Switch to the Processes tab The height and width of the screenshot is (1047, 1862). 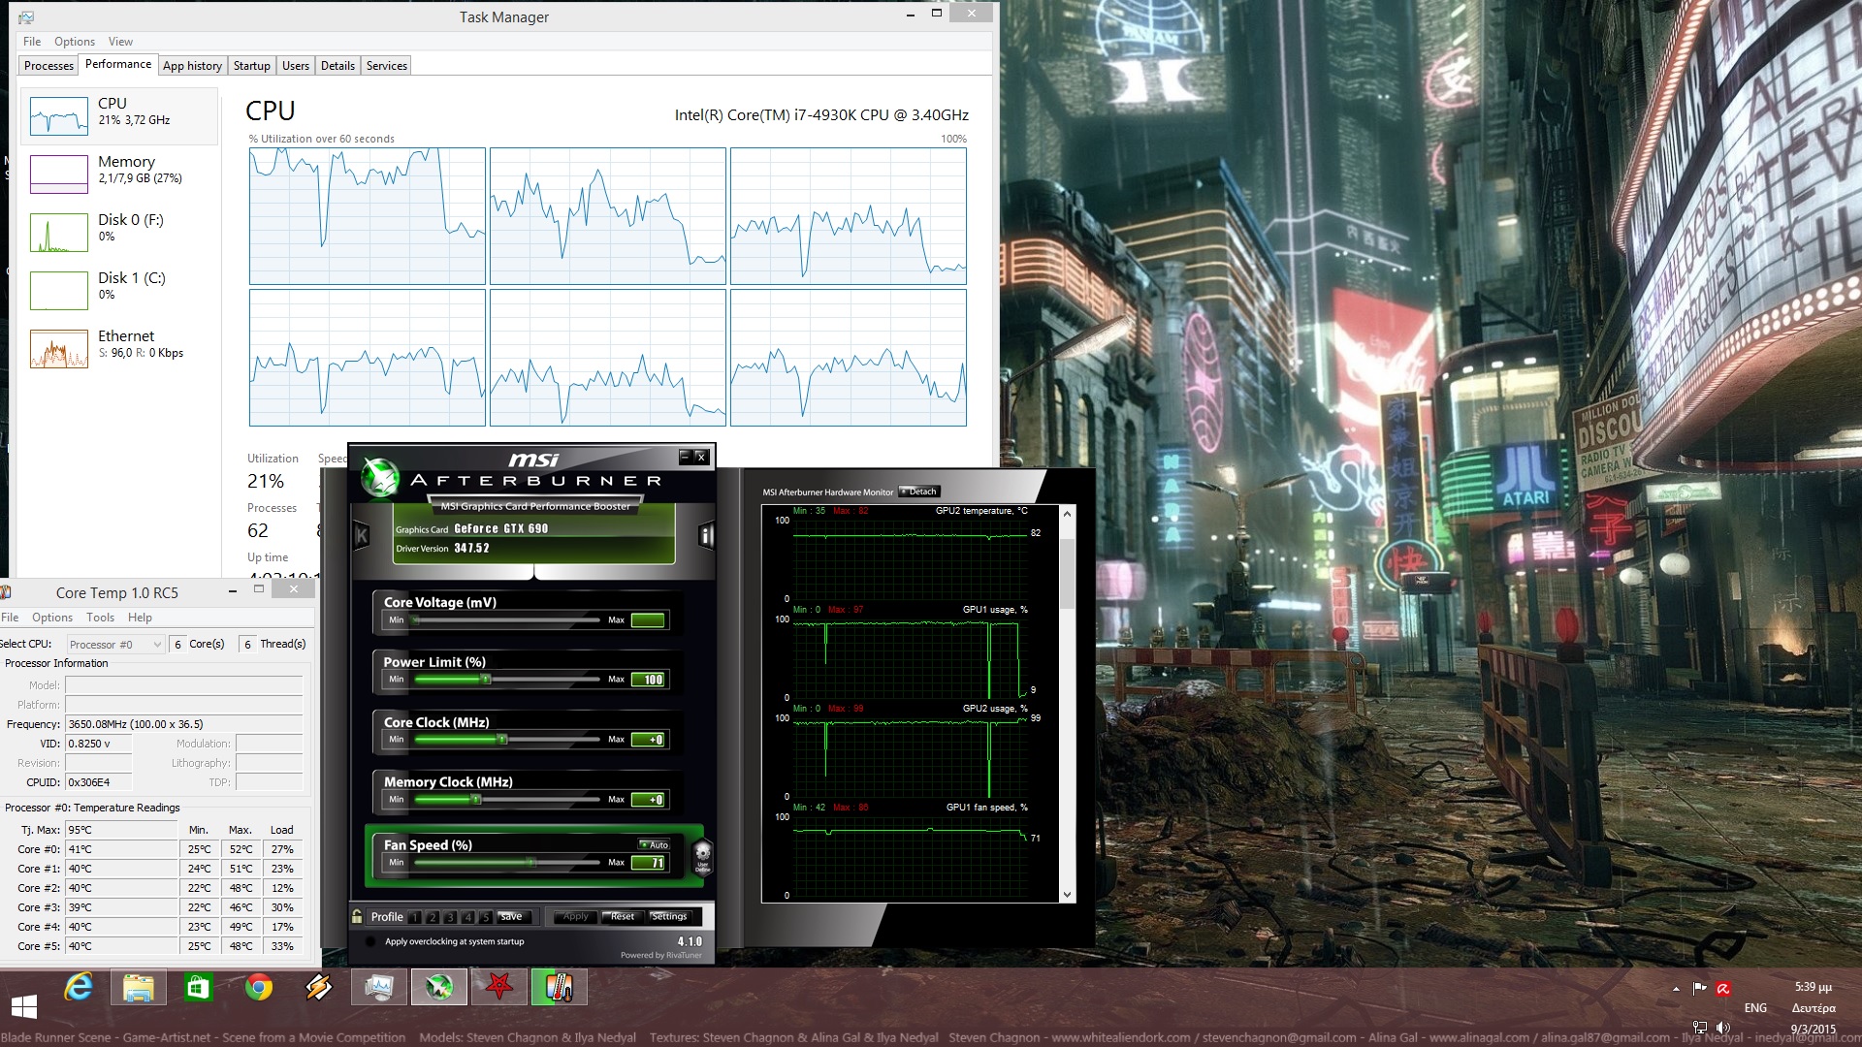click(48, 66)
